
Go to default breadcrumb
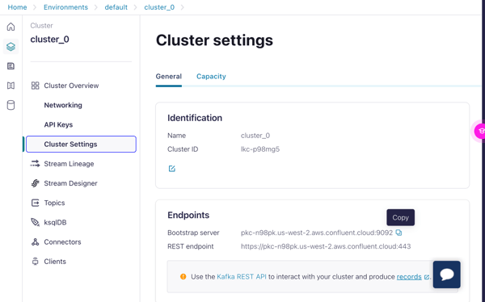pyautogui.click(x=116, y=7)
